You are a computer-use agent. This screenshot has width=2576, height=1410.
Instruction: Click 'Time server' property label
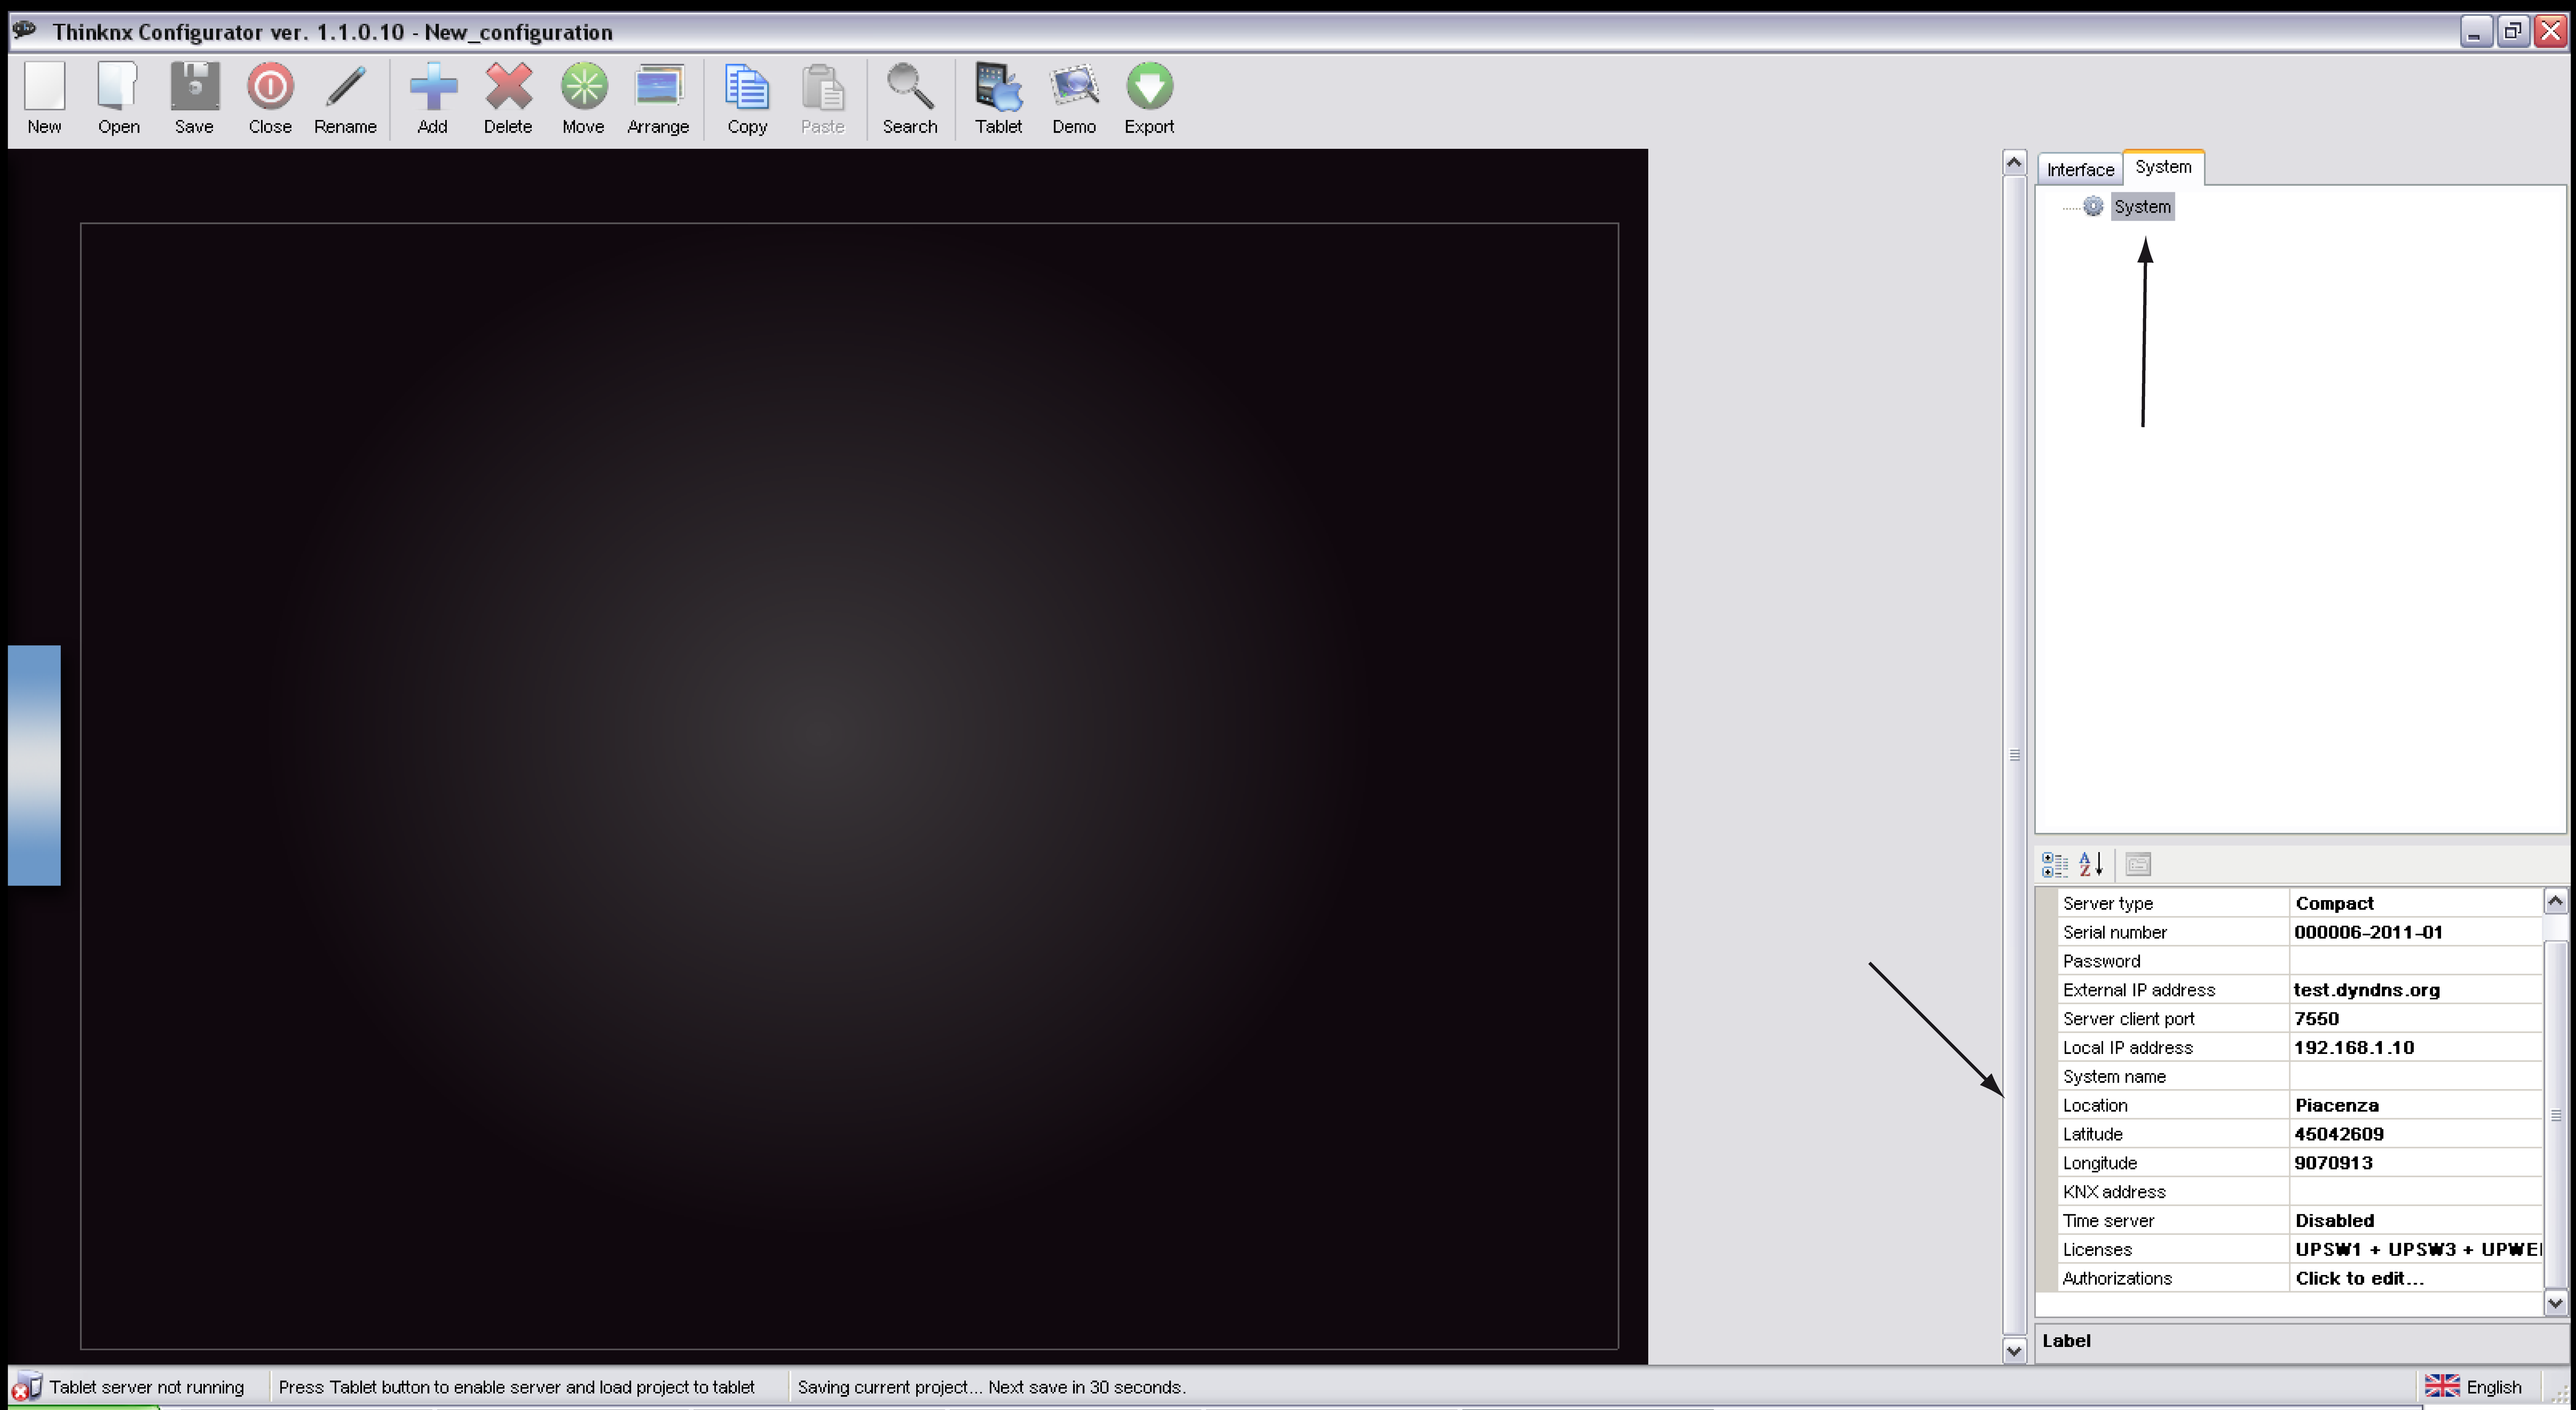click(2108, 1221)
